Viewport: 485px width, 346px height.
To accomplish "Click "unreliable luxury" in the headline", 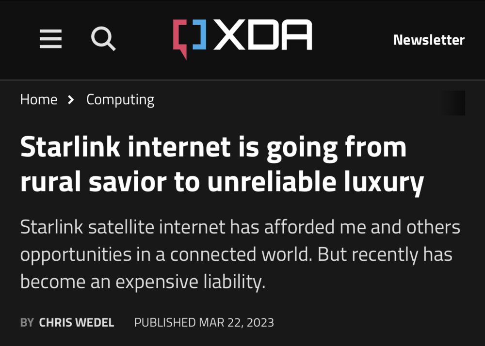I will (316, 181).
